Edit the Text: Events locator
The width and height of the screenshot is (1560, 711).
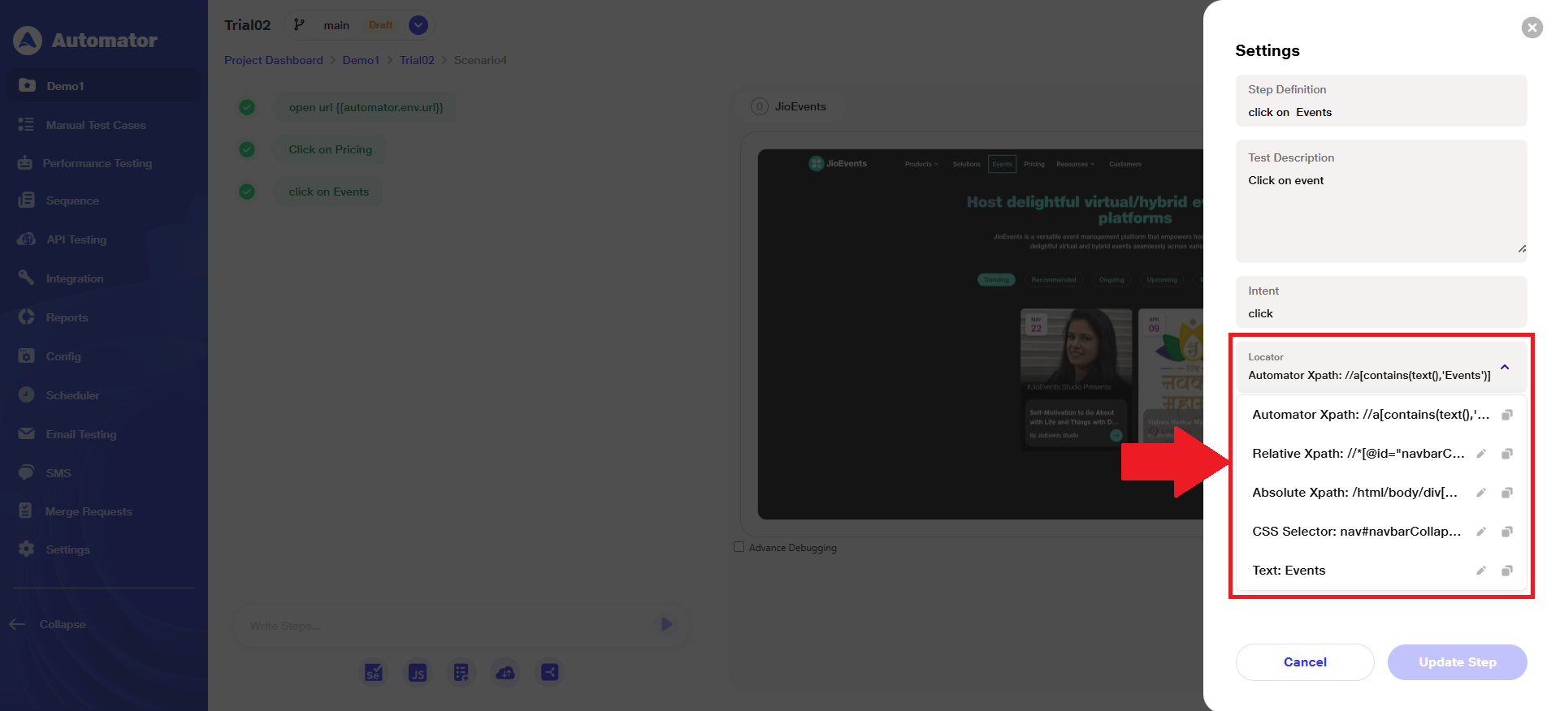(1480, 571)
